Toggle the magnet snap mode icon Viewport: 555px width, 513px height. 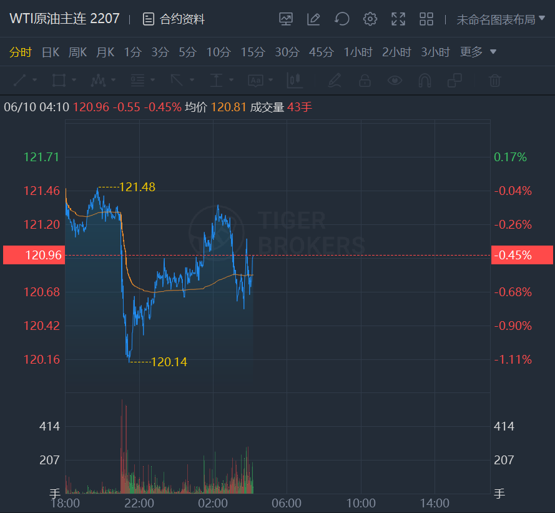point(425,80)
